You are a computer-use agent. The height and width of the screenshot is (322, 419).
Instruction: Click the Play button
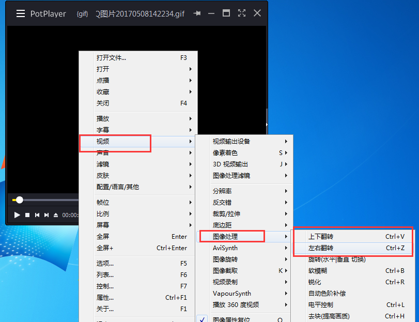click(17, 215)
